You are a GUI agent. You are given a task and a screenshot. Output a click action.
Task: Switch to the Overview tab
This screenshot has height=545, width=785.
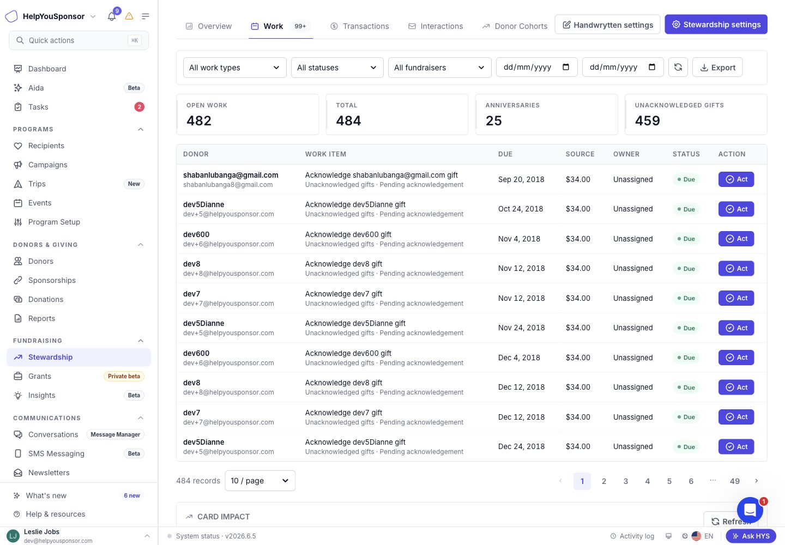tap(209, 26)
